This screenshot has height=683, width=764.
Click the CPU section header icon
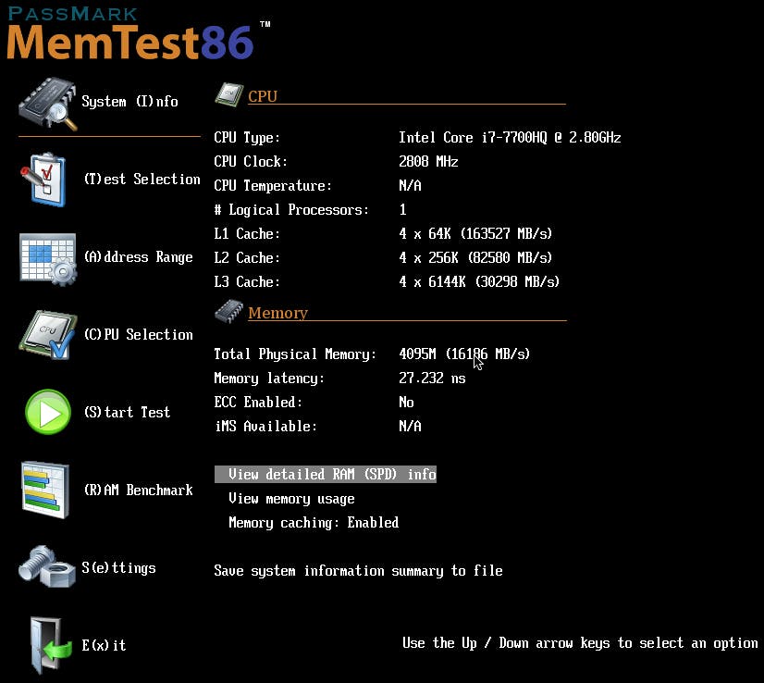228,93
